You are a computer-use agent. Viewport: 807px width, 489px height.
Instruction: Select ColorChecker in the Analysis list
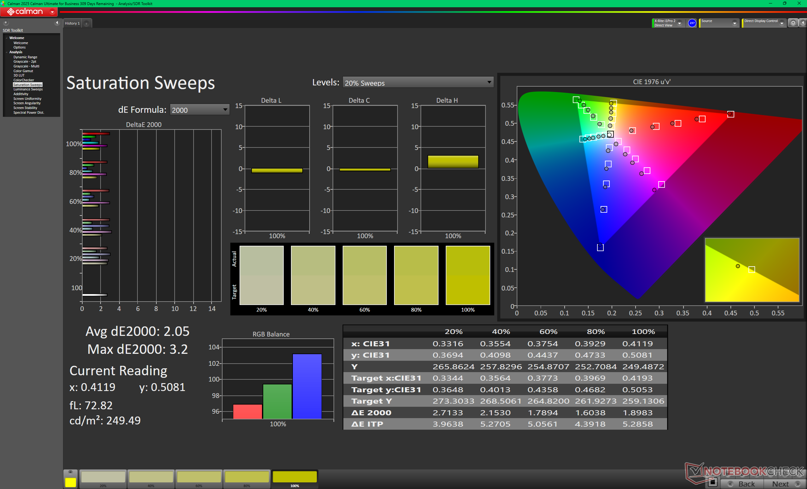[24, 80]
